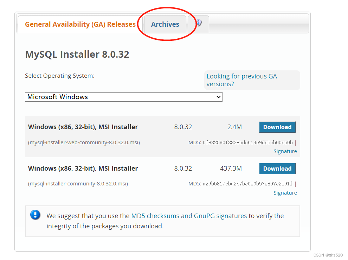Click the Select Operating System label
Screen dimensions: 348x260
click(x=60, y=76)
